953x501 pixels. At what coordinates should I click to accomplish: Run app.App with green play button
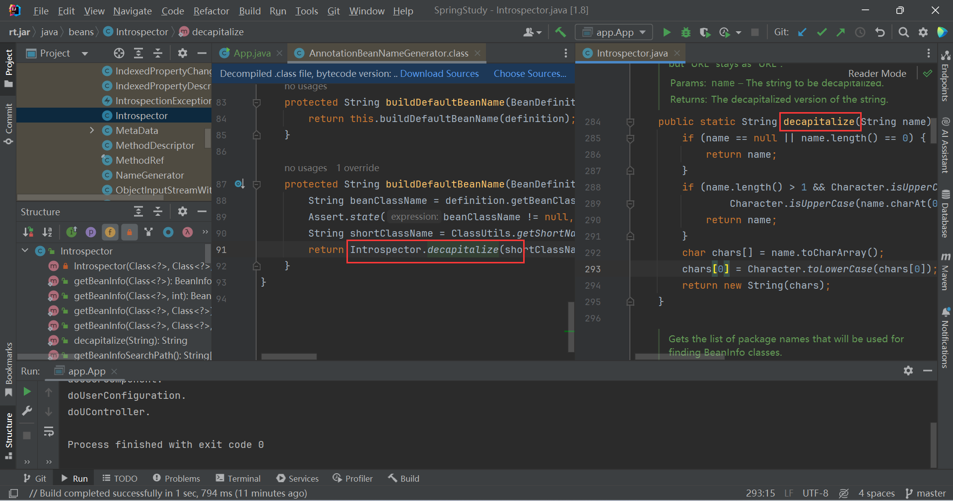click(x=667, y=32)
